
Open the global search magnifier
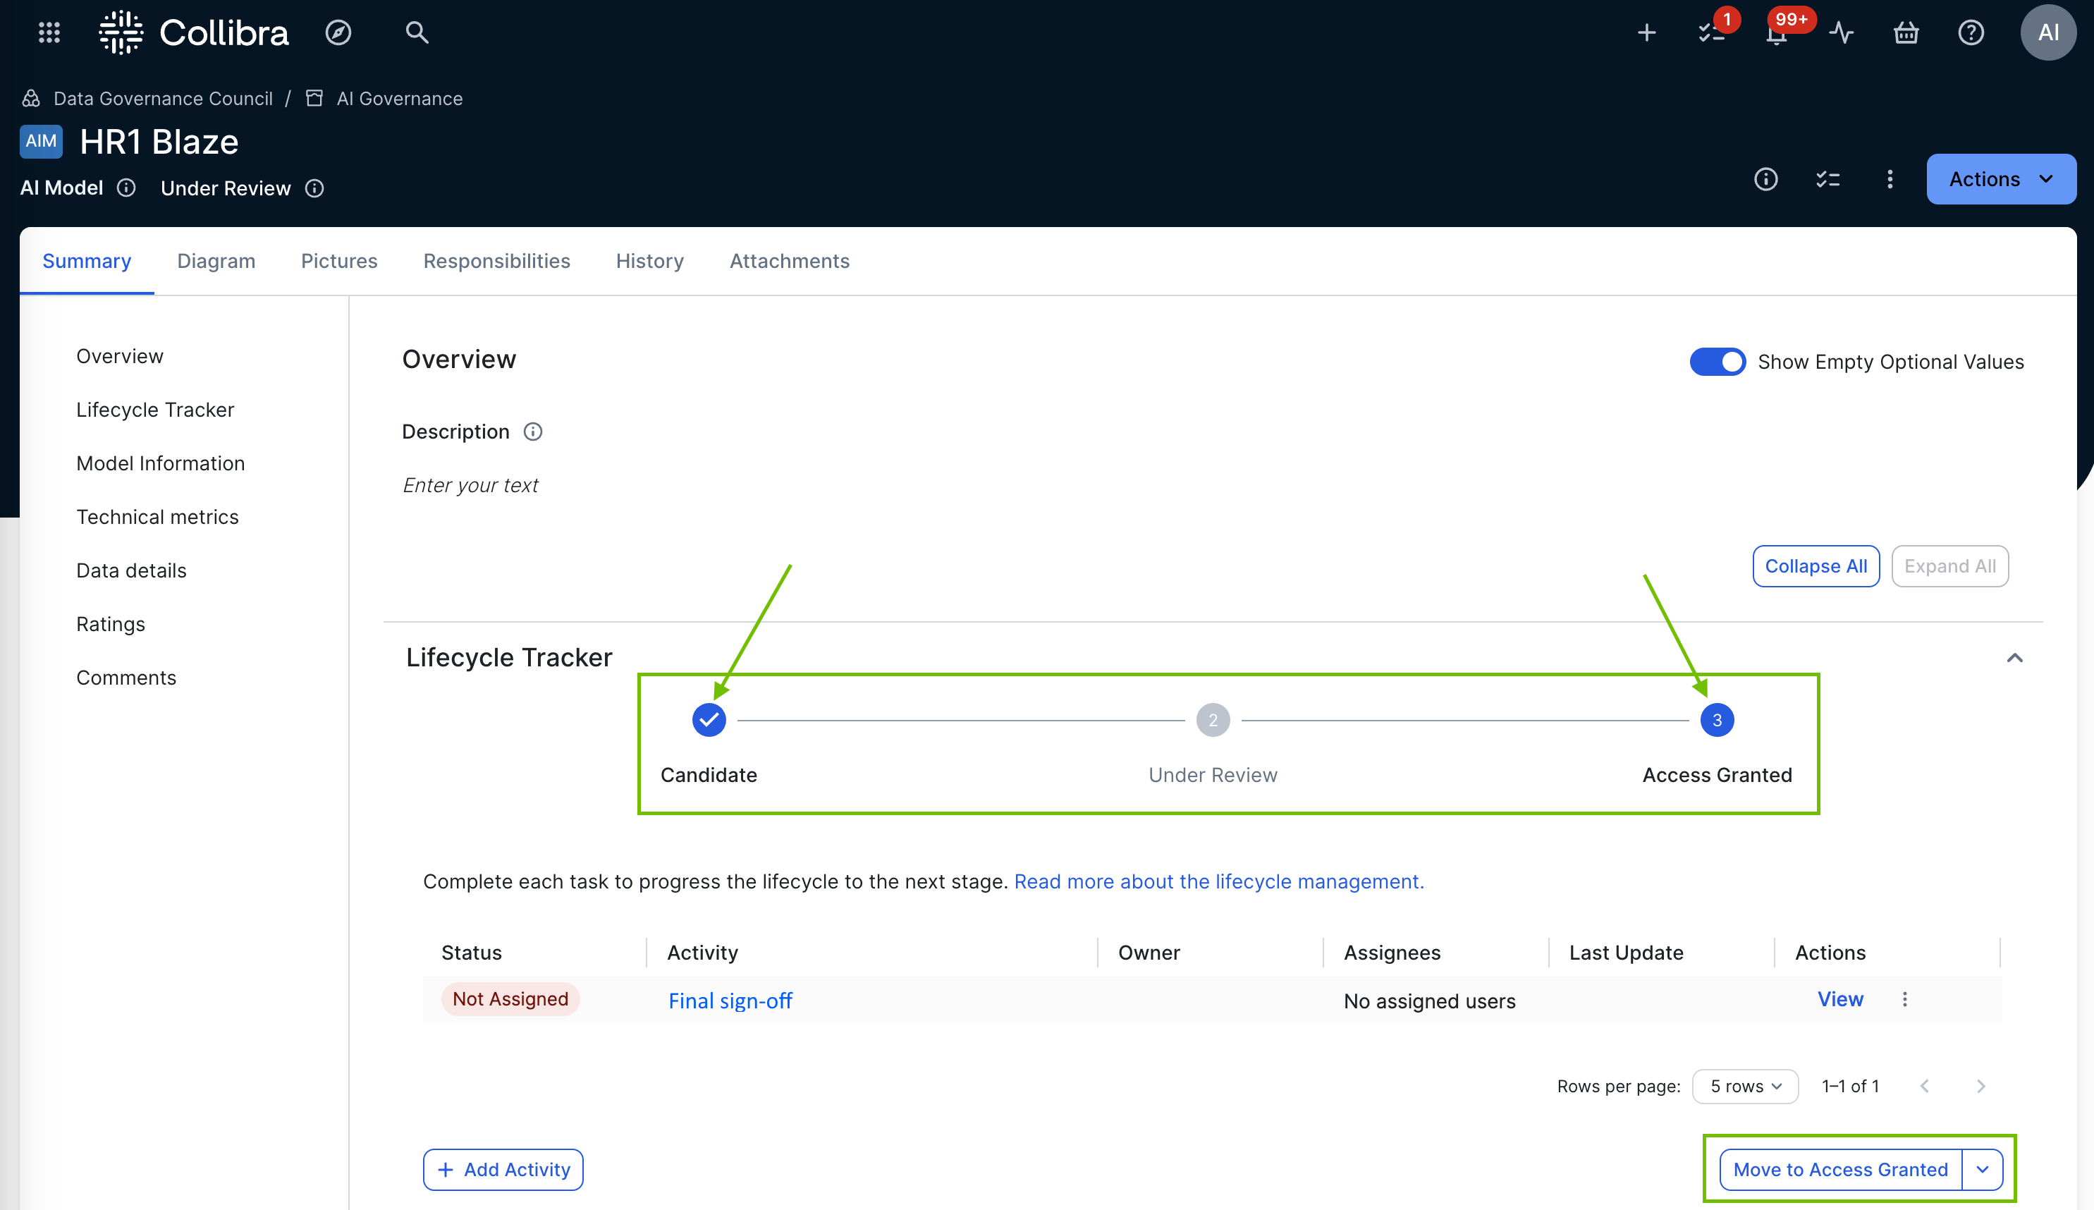(x=416, y=32)
